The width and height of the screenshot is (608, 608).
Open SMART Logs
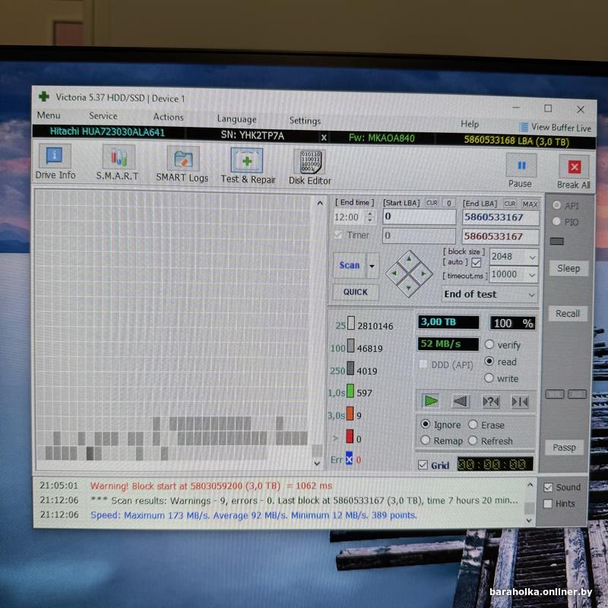click(182, 164)
